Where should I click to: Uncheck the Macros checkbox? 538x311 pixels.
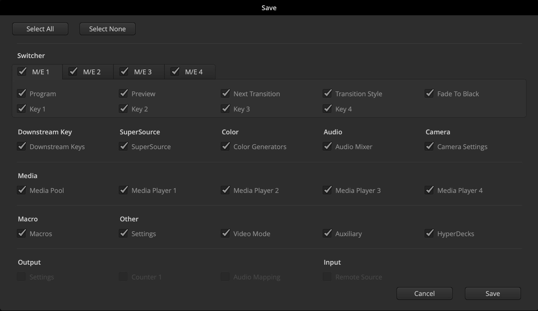[22, 234]
